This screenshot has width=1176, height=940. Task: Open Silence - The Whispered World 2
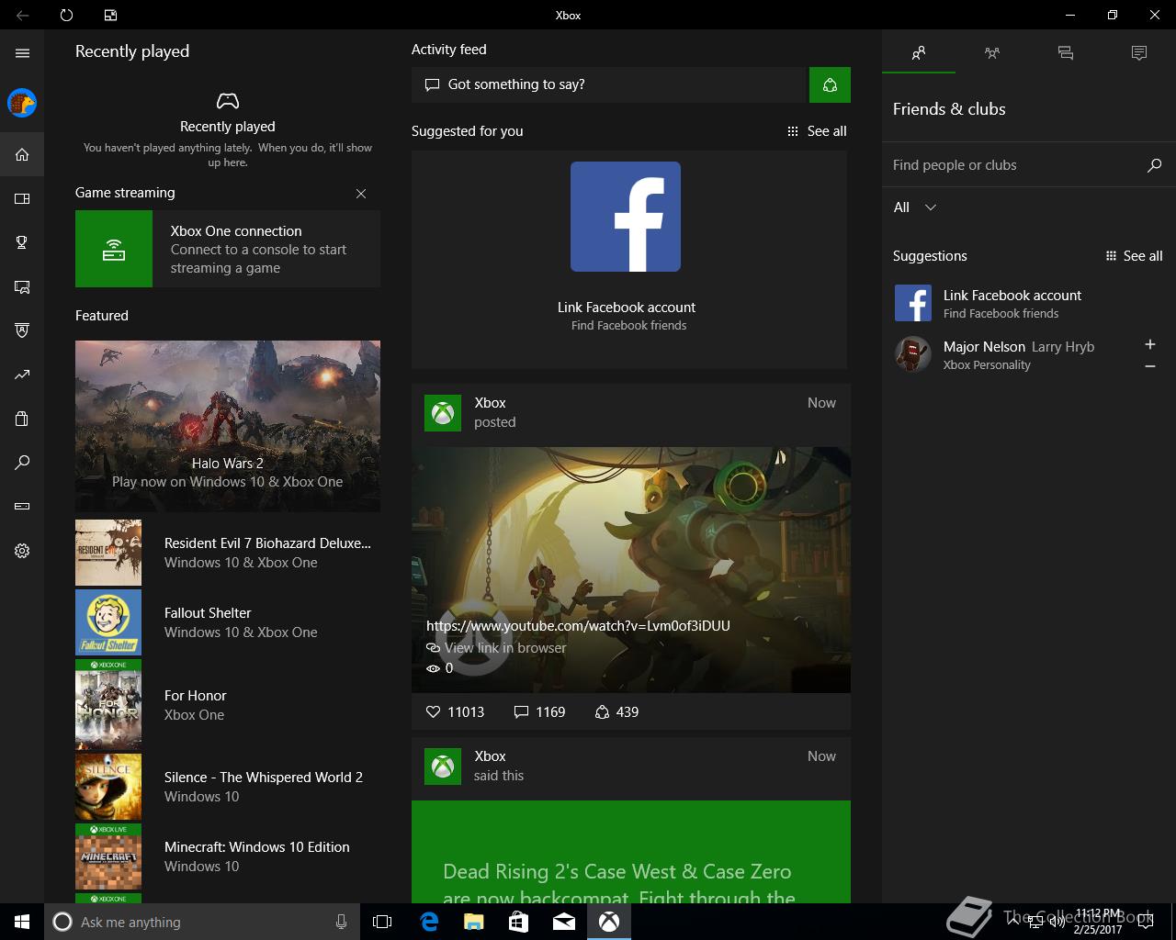point(228,787)
